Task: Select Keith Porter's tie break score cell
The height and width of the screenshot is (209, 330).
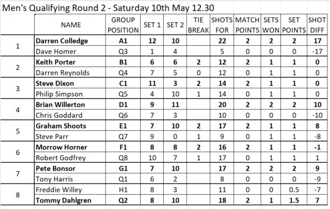Action: point(198,62)
